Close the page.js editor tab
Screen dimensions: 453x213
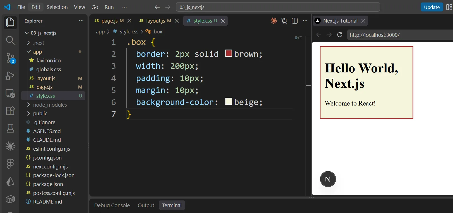129,21
